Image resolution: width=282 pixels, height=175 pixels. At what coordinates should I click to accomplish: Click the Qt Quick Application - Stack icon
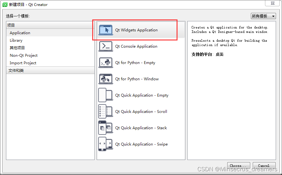106,128
